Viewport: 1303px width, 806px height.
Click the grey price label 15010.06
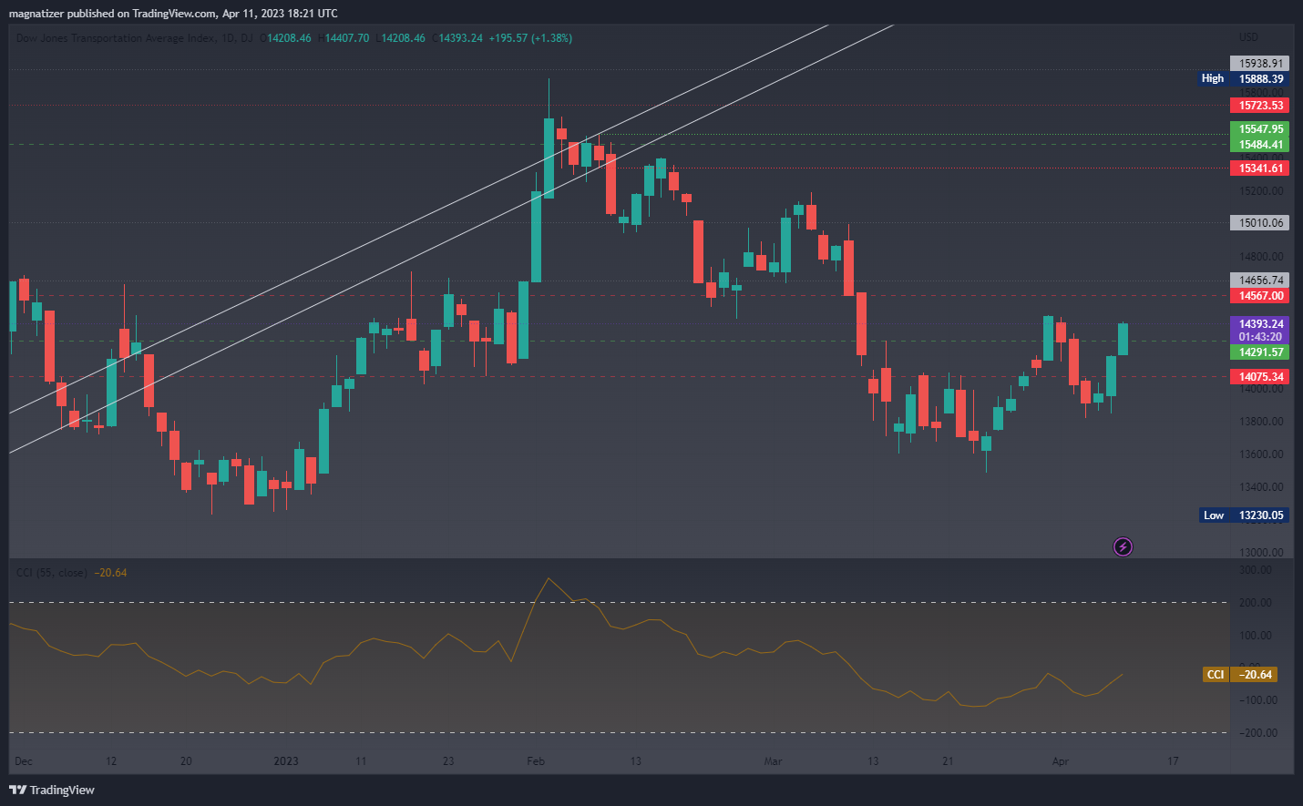[1260, 223]
